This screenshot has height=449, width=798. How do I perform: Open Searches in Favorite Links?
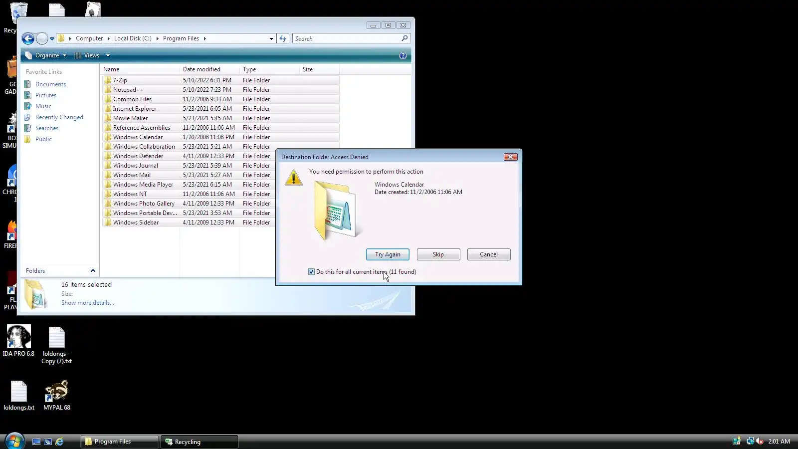tap(47, 128)
